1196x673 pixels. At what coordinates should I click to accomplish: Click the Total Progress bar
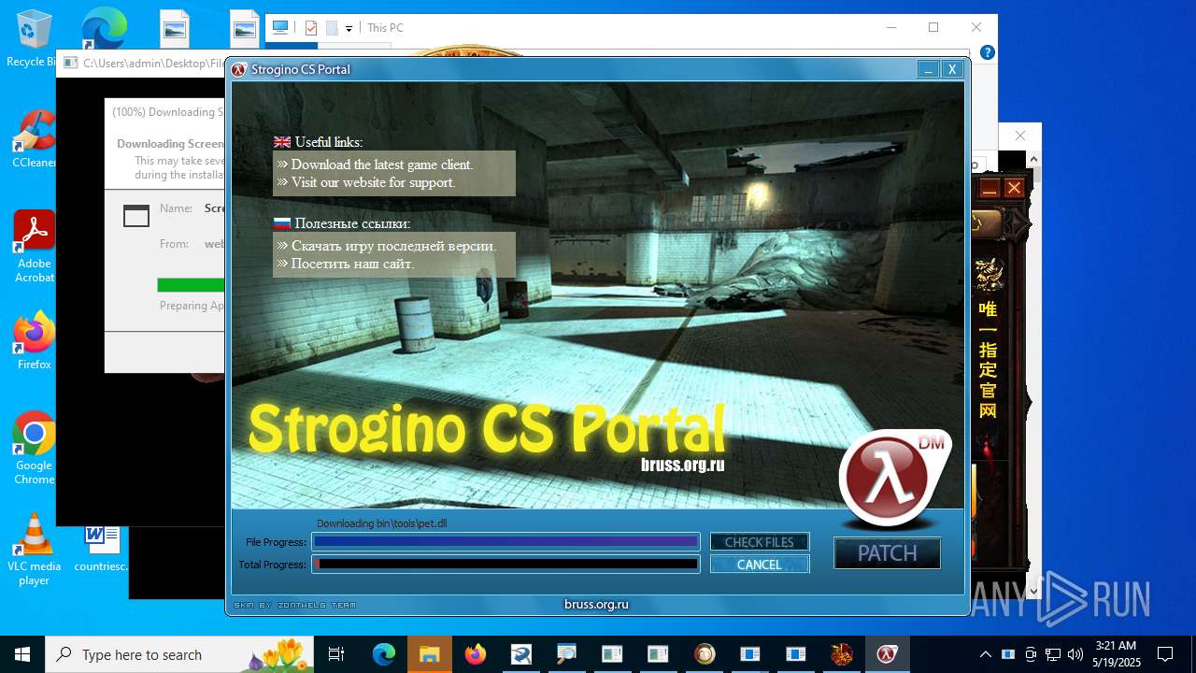(x=505, y=564)
